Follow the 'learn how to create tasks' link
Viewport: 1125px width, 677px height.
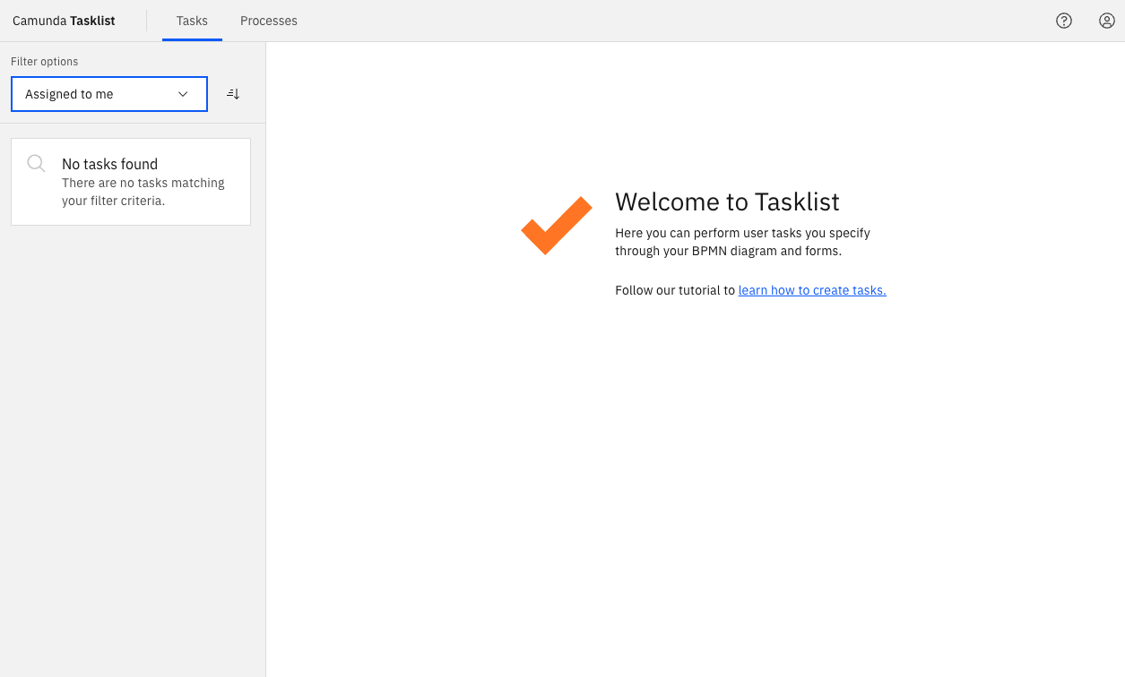[x=811, y=289]
